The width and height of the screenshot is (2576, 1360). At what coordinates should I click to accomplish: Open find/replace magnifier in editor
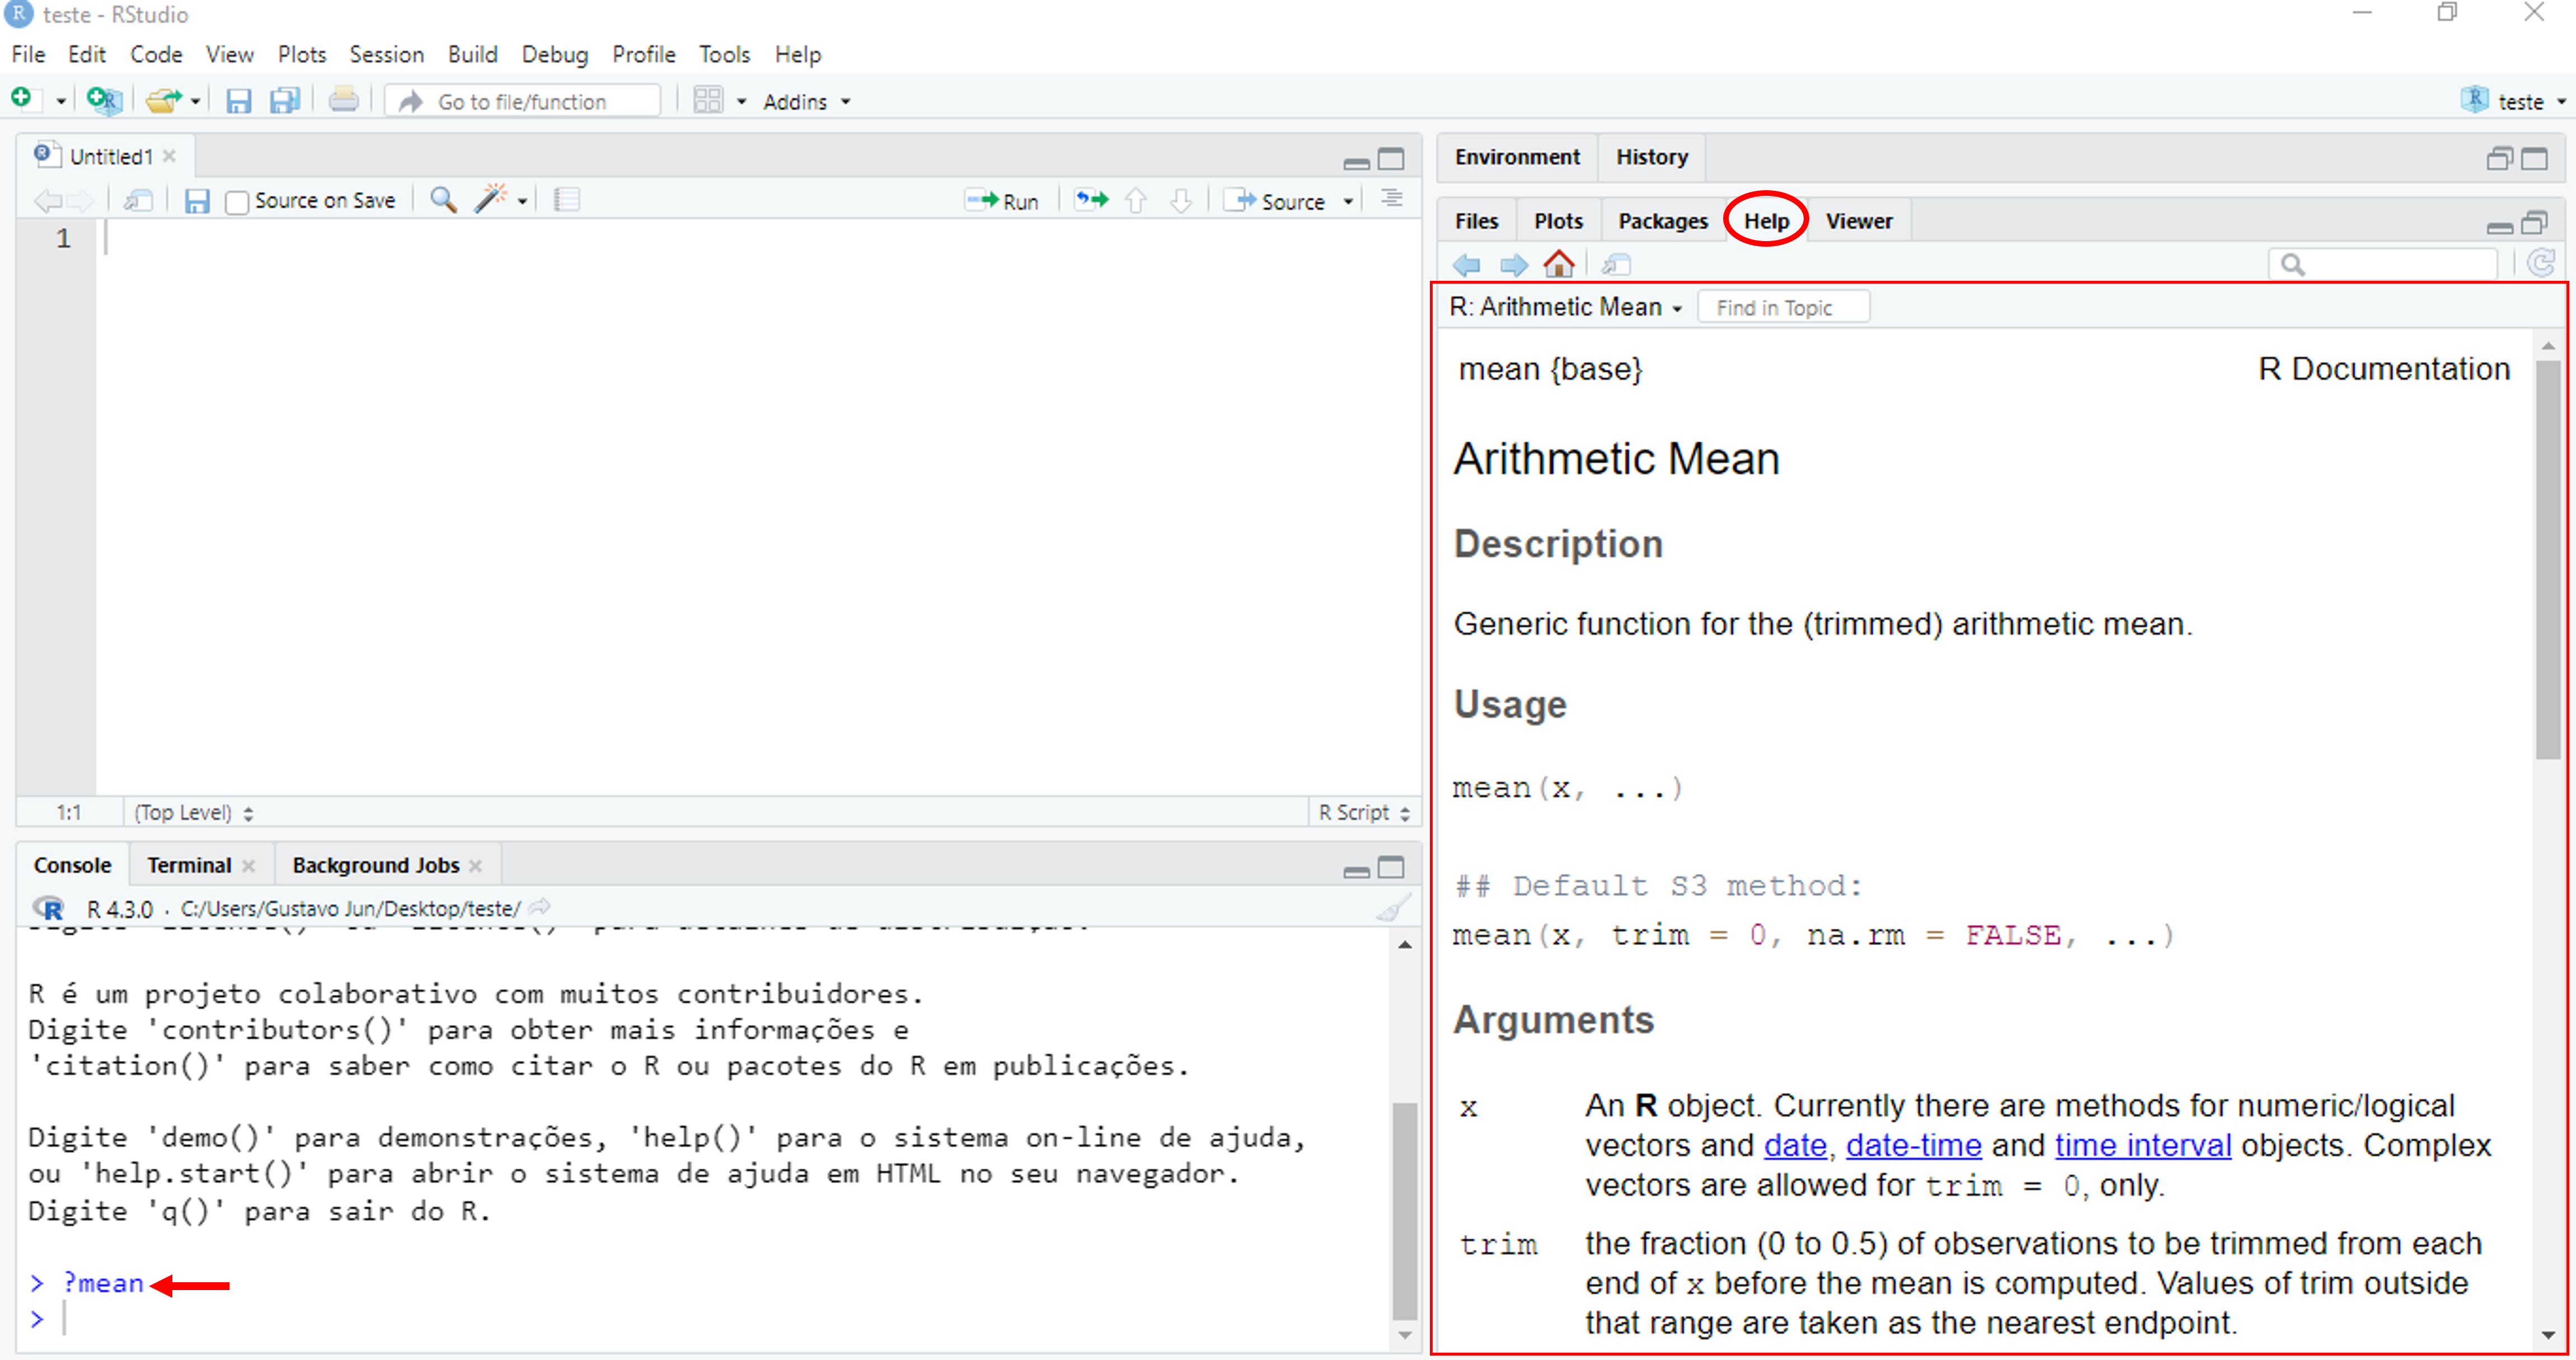[x=443, y=200]
